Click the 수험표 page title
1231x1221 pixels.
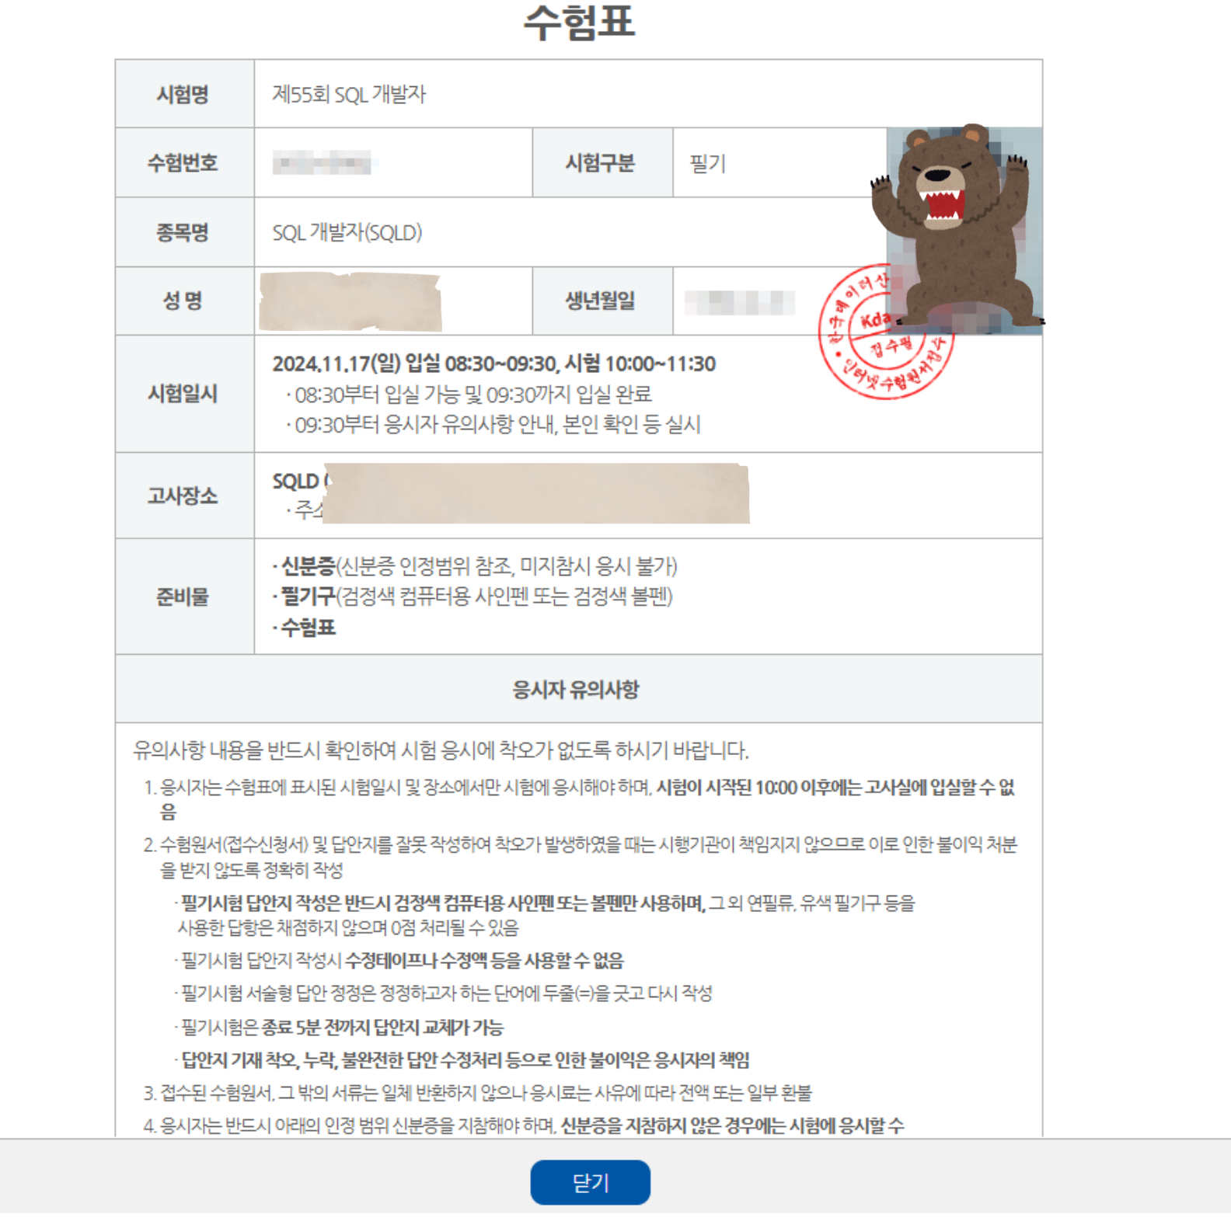(579, 22)
